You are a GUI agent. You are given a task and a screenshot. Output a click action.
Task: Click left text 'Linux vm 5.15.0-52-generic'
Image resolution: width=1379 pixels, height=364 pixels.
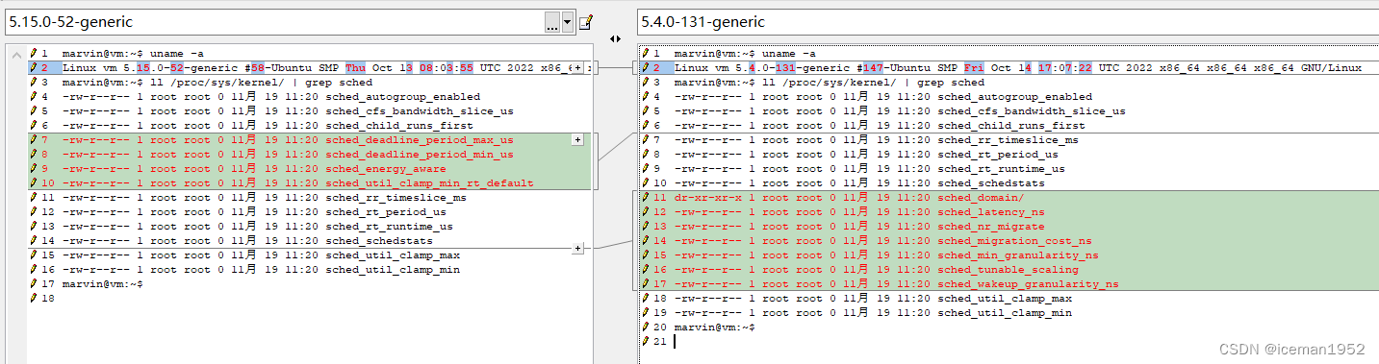[x=147, y=68]
